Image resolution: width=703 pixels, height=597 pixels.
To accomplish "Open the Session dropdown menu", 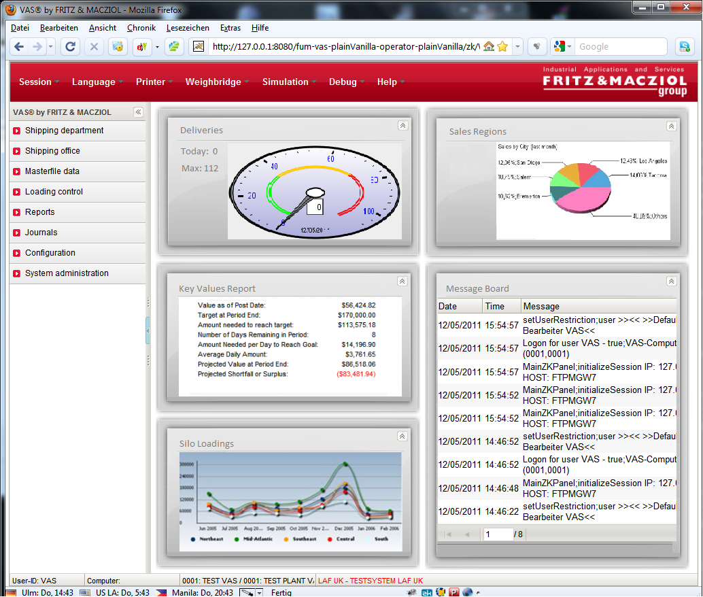I will [x=35, y=82].
